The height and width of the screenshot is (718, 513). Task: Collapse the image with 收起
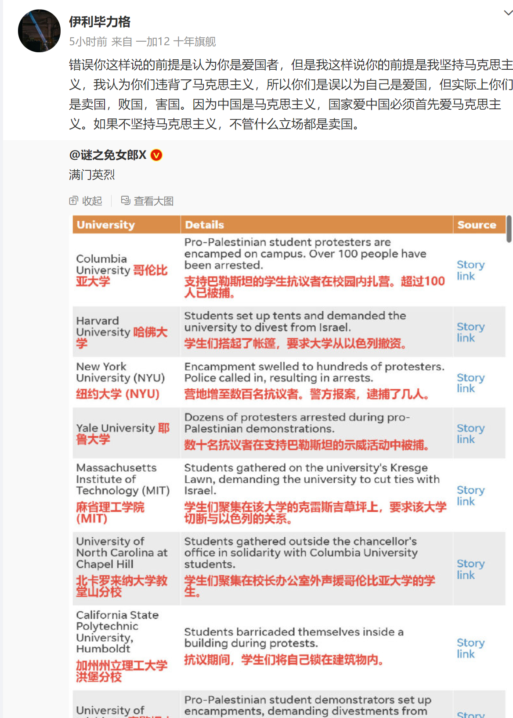click(x=92, y=201)
